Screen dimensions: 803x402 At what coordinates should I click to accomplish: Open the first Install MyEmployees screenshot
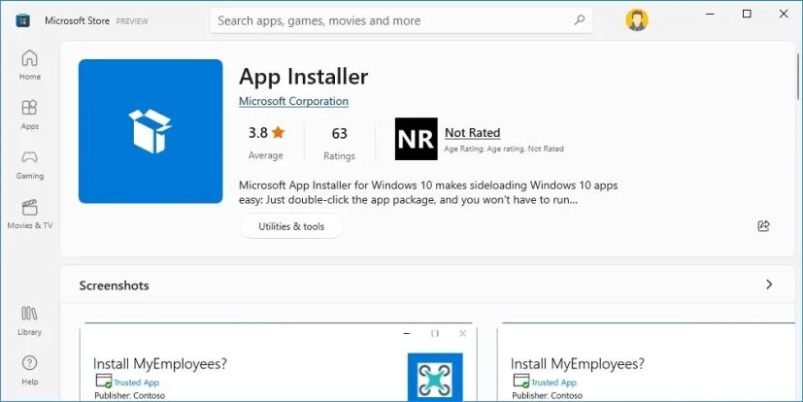(278, 361)
